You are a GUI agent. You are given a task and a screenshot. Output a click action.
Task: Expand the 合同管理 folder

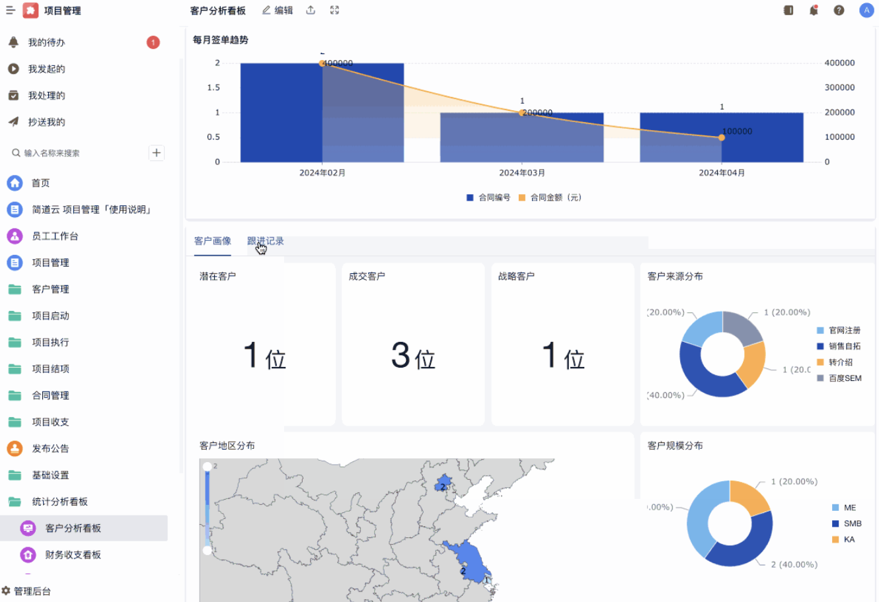click(x=50, y=395)
